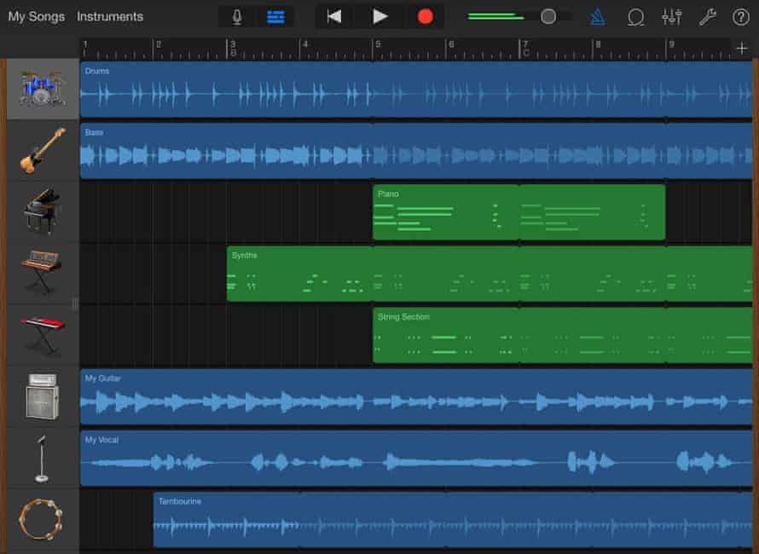Open the track controls mixer panel
Image resolution: width=759 pixels, height=554 pixels.
[x=672, y=16]
